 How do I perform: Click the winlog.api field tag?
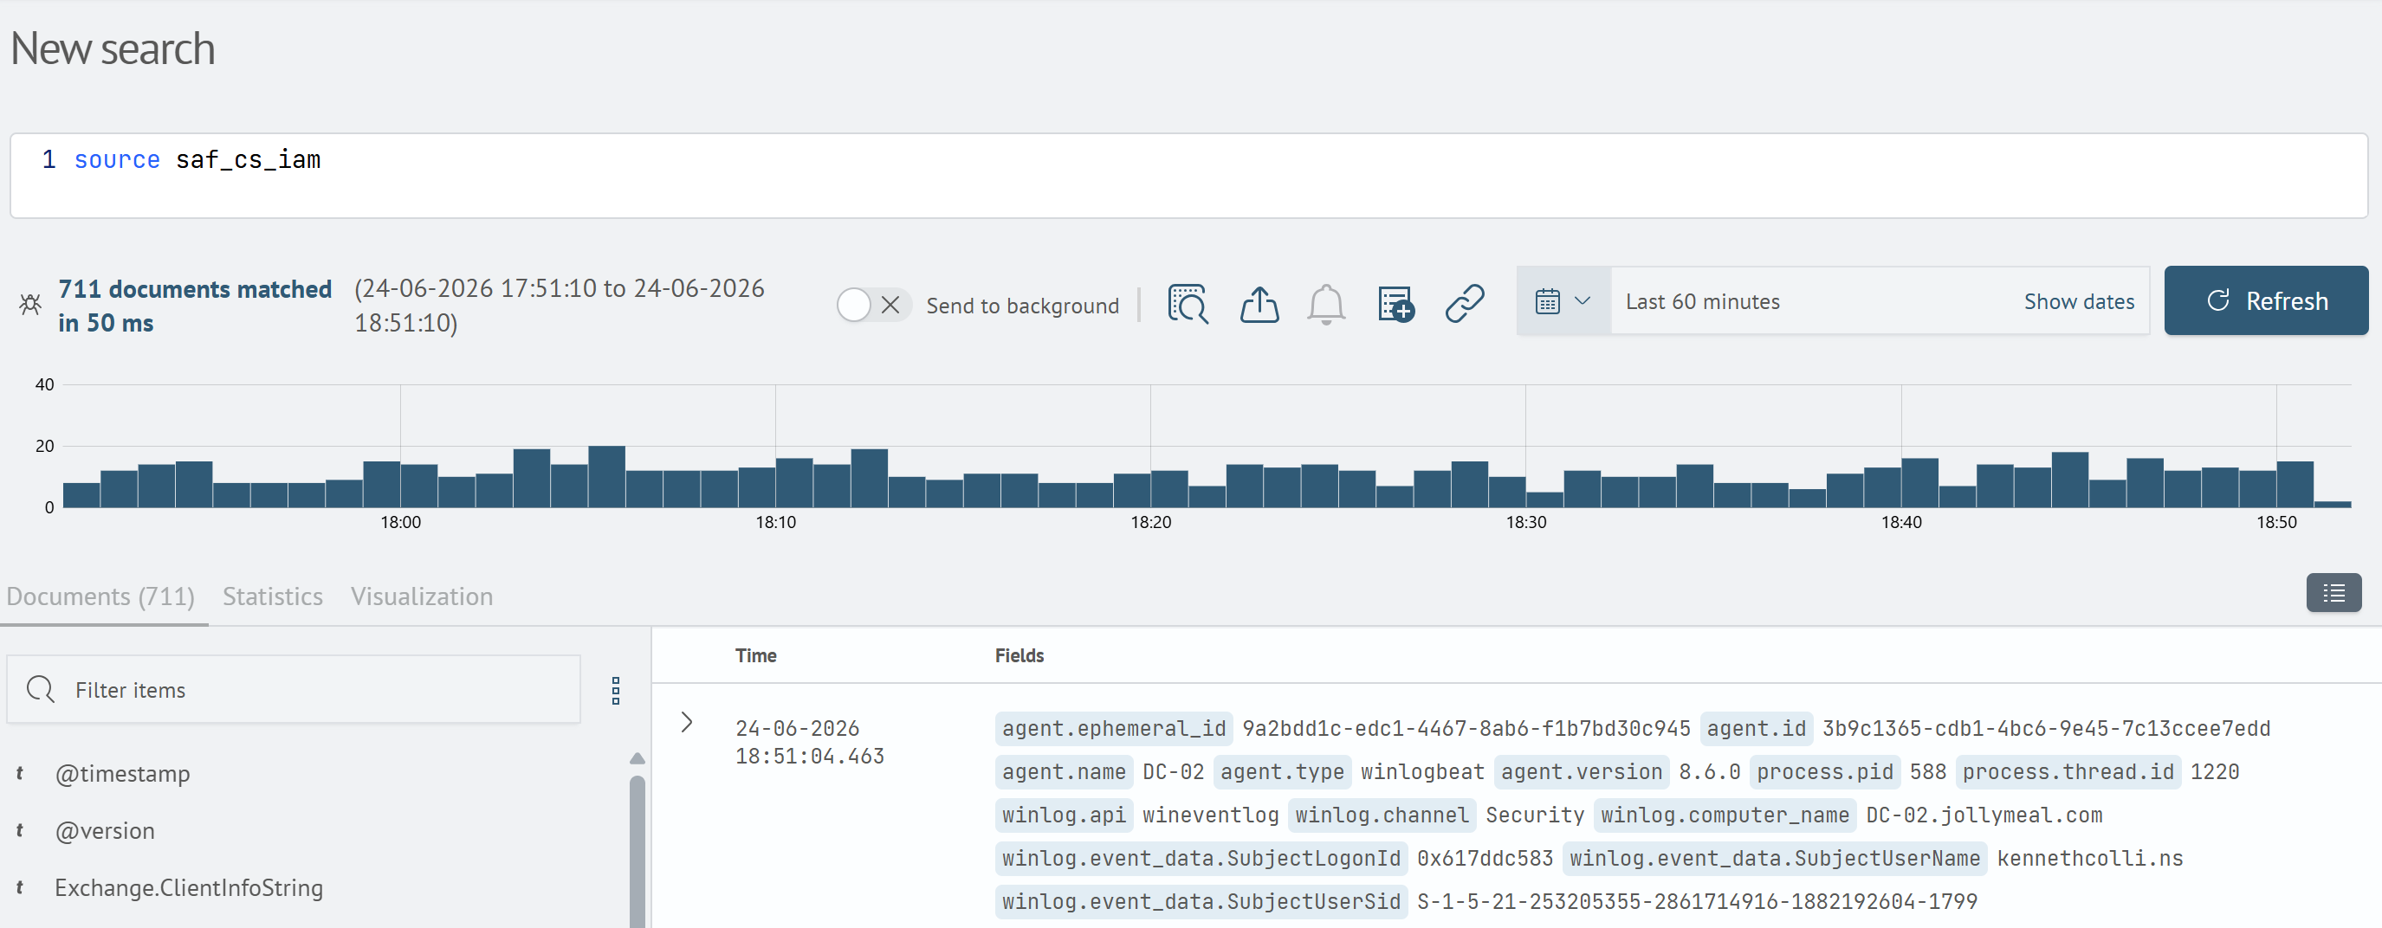click(1064, 815)
